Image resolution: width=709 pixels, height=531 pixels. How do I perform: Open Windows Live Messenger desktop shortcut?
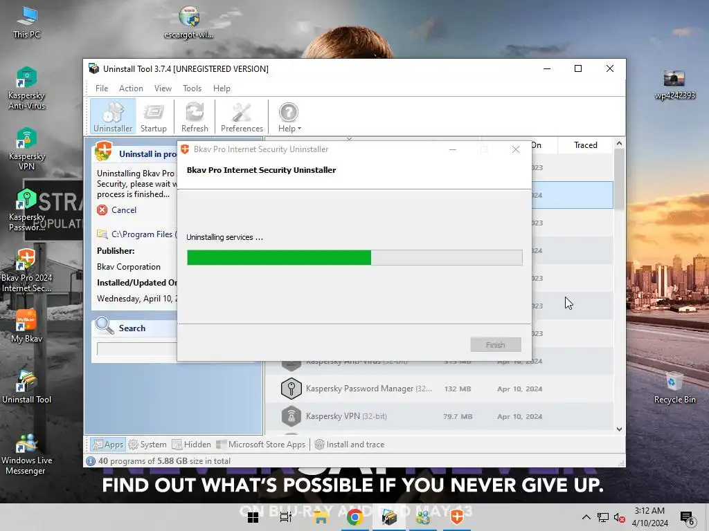(x=27, y=454)
